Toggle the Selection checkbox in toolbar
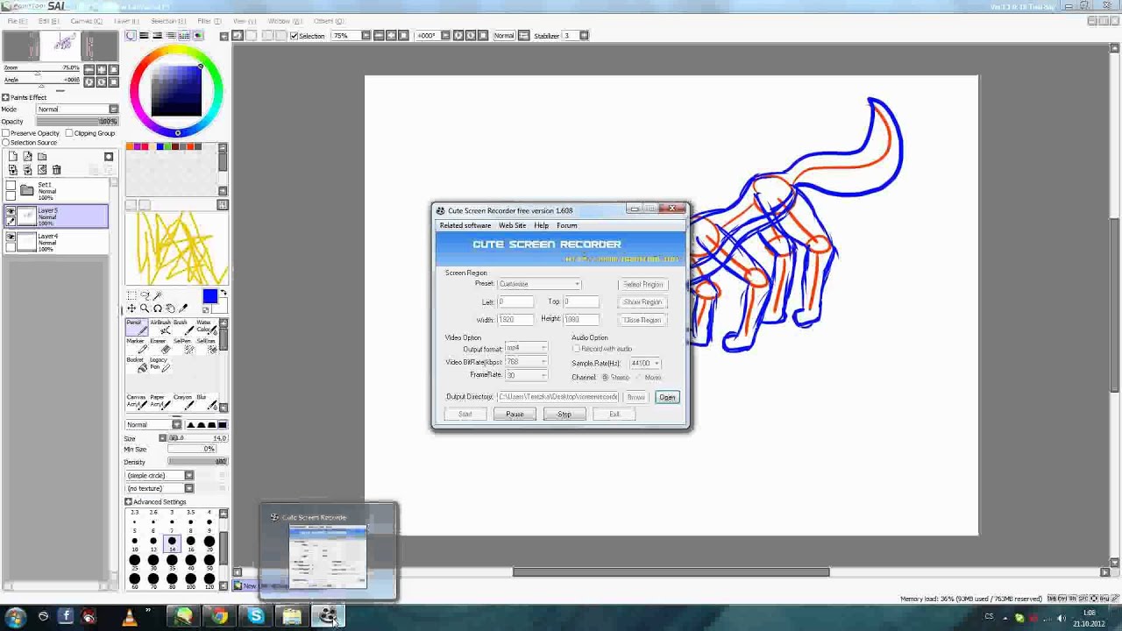The height and width of the screenshot is (631, 1122). point(295,35)
